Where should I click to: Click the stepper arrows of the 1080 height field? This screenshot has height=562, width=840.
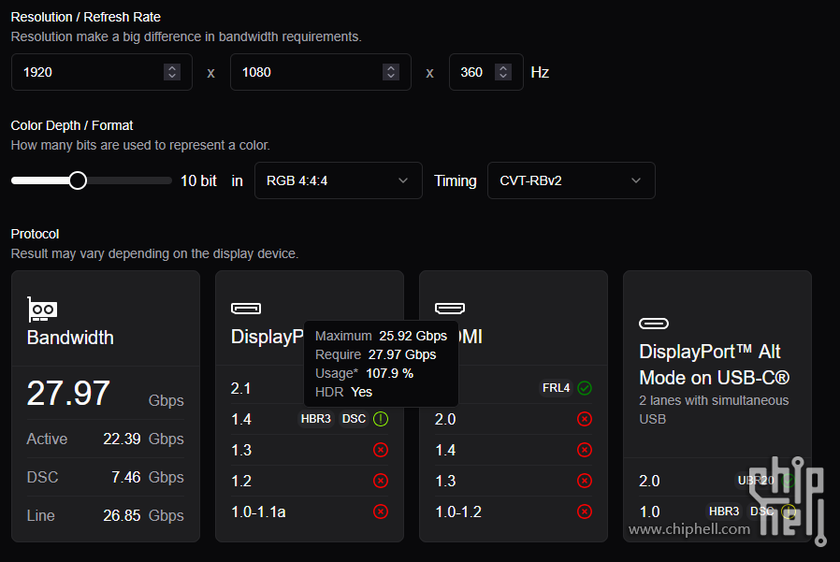pos(391,72)
